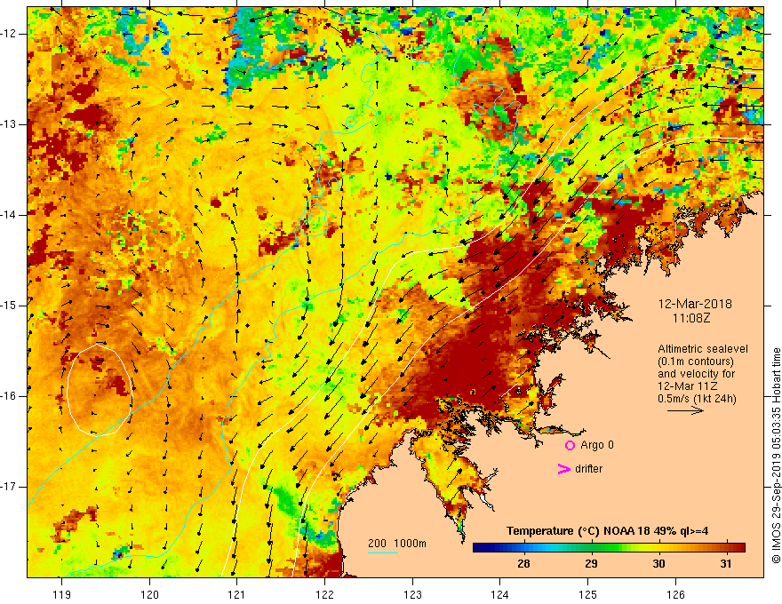Click the -16 latitude axis label
This screenshot has width=782, height=604.
point(9,396)
